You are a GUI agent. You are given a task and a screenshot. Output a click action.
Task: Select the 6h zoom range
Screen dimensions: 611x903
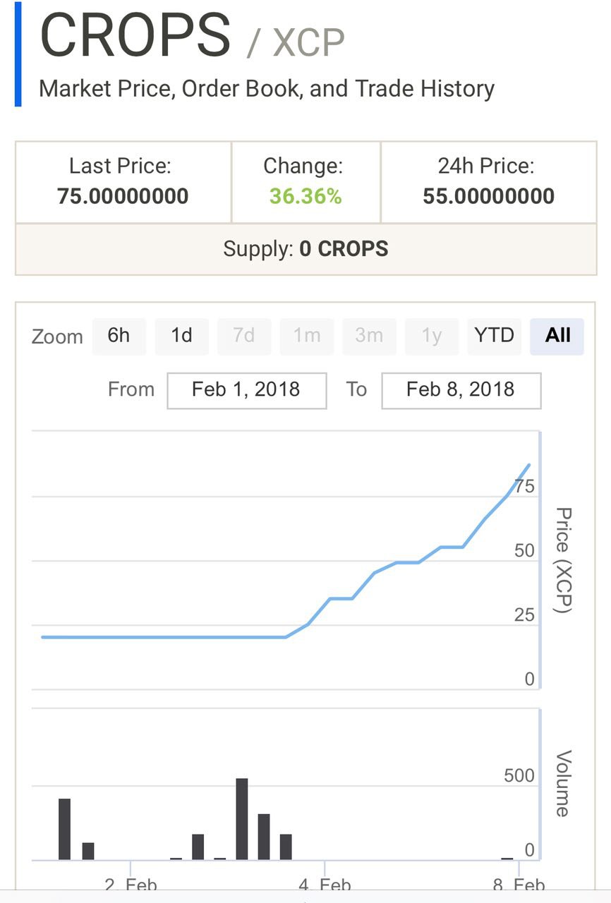tap(119, 336)
